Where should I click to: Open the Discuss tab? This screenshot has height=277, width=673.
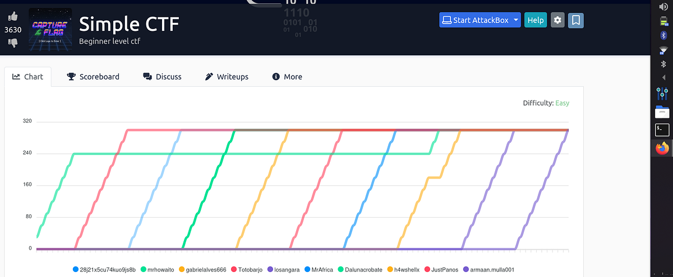(x=162, y=77)
